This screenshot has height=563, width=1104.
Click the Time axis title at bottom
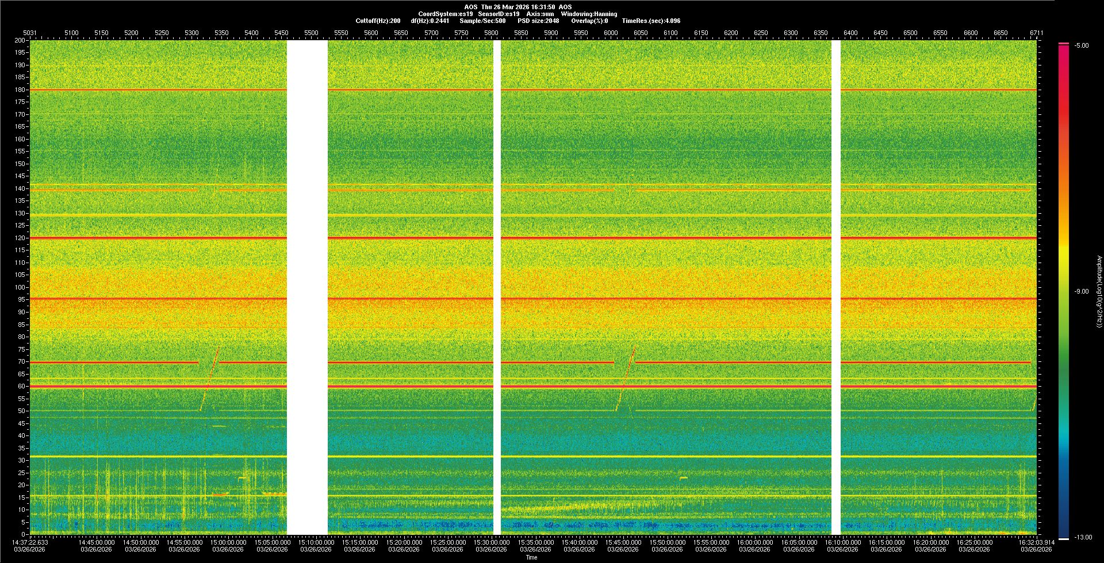pyautogui.click(x=531, y=557)
